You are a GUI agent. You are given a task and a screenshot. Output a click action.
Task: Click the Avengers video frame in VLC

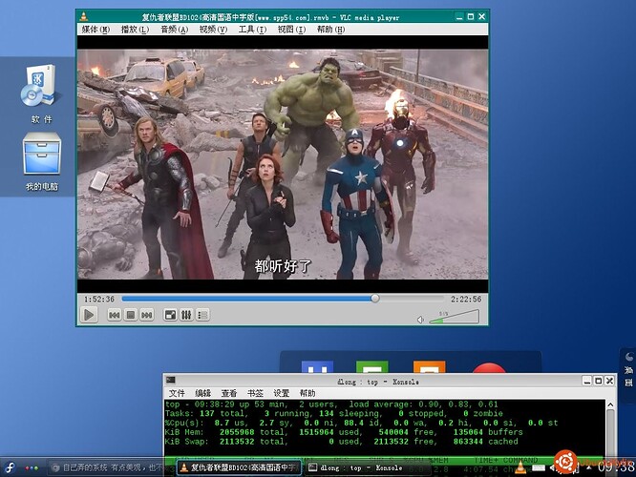click(x=283, y=164)
